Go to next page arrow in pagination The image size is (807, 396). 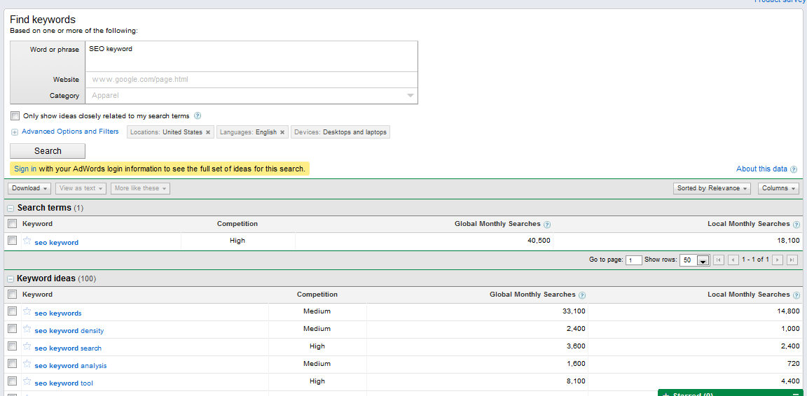(778, 260)
